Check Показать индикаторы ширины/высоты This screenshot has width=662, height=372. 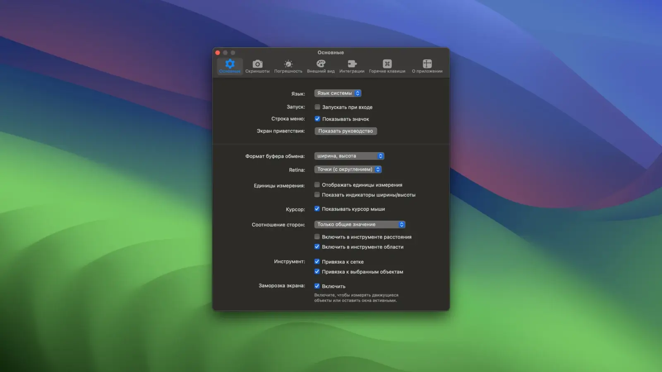pyautogui.click(x=317, y=195)
